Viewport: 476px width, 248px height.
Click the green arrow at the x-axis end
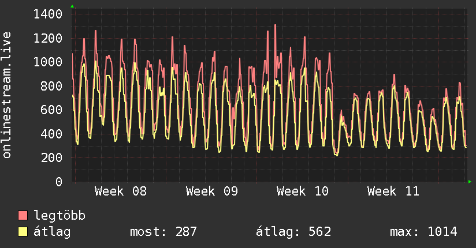470,182
